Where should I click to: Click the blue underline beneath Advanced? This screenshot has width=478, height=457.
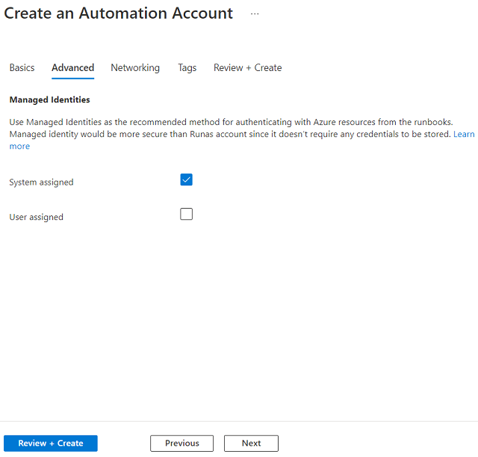[72, 78]
